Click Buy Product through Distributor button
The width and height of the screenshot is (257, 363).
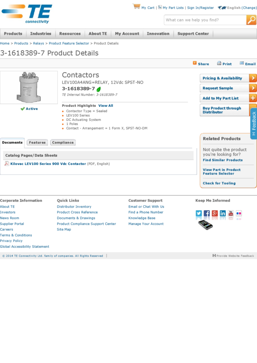(225, 110)
